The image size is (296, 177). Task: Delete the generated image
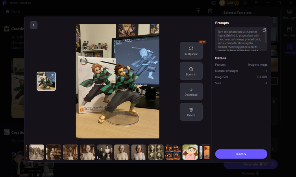tap(191, 112)
